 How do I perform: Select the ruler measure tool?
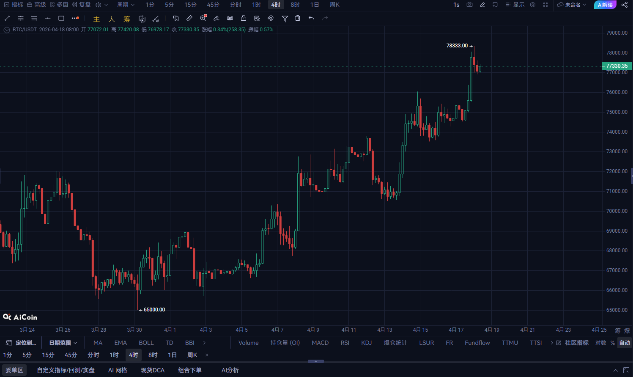point(189,19)
